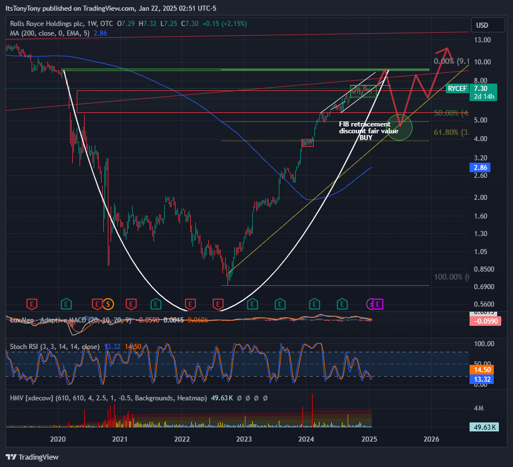
Task: Click the blue 2.86 moving average label
Action: point(481,168)
